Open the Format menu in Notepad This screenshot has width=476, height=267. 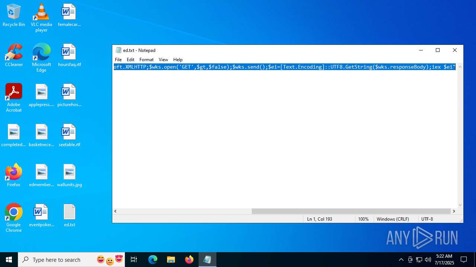click(147, 60)
